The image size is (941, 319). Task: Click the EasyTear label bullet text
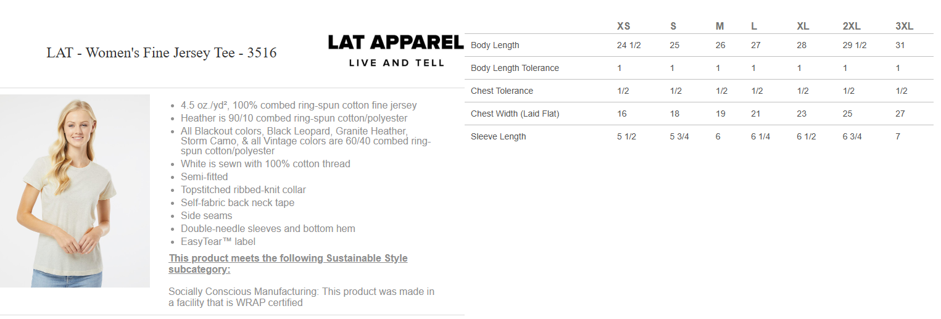click(x=218, y=241)
